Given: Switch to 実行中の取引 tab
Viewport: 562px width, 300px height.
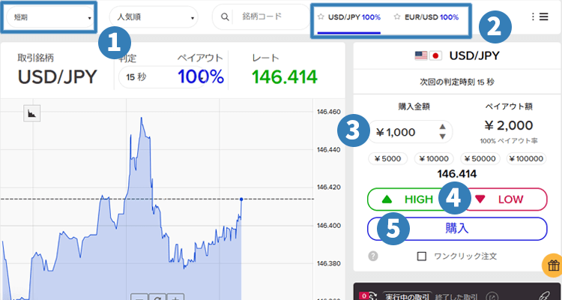Looking at the screenshot, I should (407, 296).
